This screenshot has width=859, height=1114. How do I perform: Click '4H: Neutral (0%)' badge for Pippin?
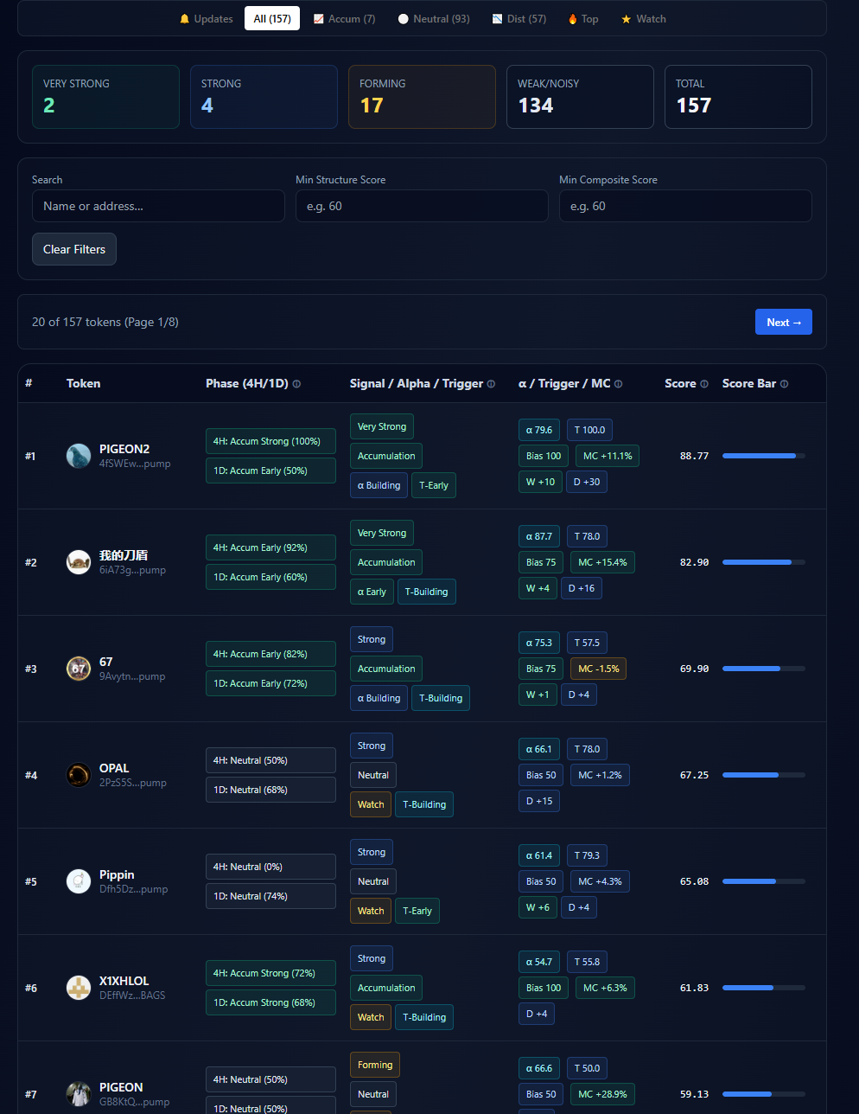click(x=270, y=867)
